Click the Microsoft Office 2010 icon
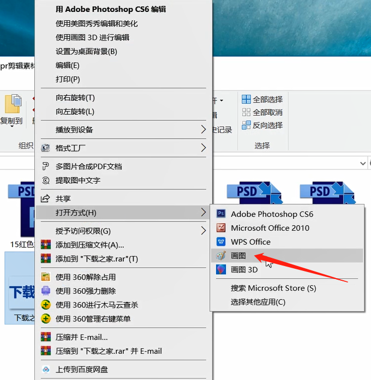Image resolution: width=371 pixels, height=380 pixels. click(x=221, y=228)
